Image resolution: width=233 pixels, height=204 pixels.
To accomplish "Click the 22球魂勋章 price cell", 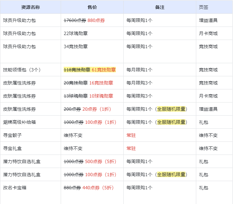I will click(x=76, y=33).
